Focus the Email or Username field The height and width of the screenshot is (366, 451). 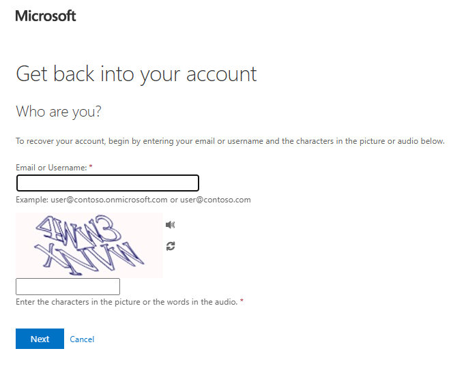(x=108, y=183)
